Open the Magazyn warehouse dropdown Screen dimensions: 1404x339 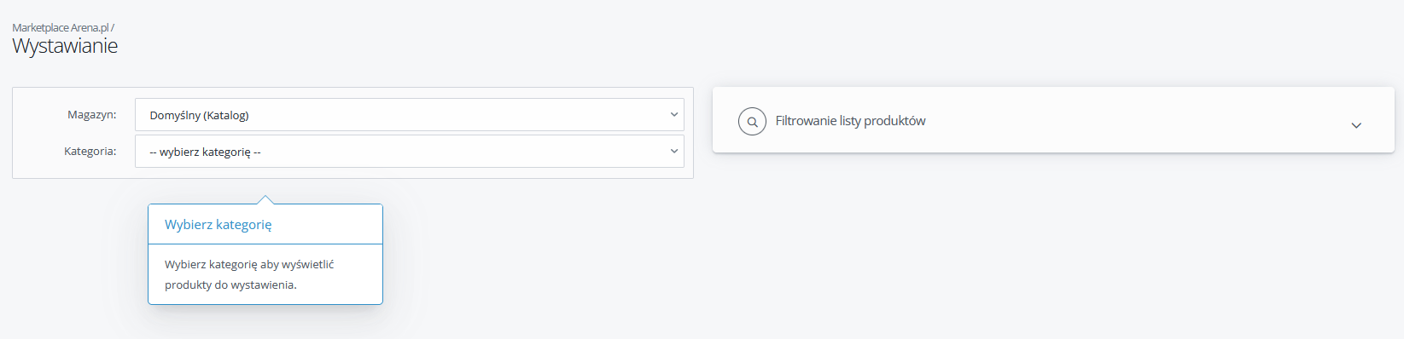(x=410, y=115)
